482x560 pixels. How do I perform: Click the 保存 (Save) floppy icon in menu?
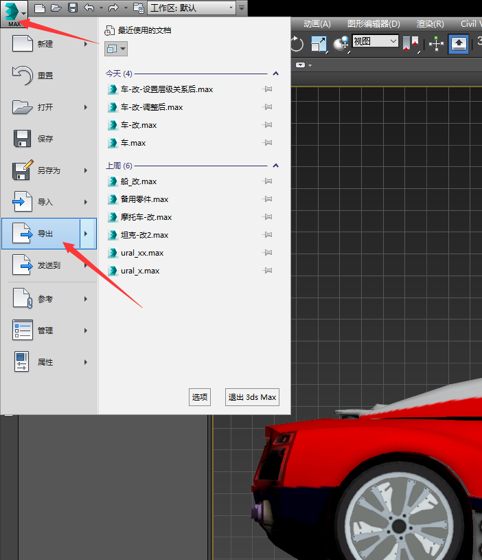23,139
